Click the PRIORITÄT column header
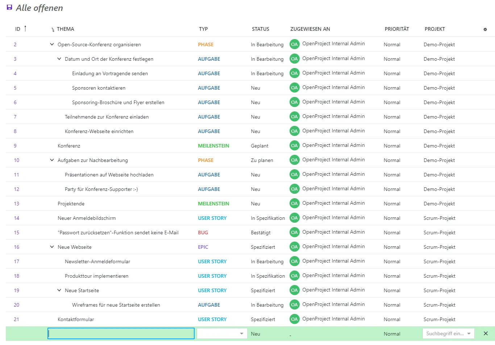495x345 pixels. point(396,29)
